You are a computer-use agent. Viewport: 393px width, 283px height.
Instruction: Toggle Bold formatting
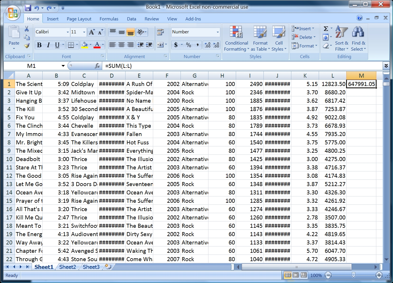point(39,45)
